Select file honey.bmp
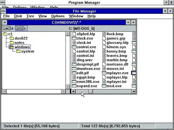 click(116, 51)
